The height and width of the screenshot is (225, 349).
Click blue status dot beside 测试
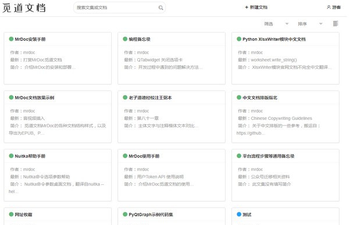point(239,215)
